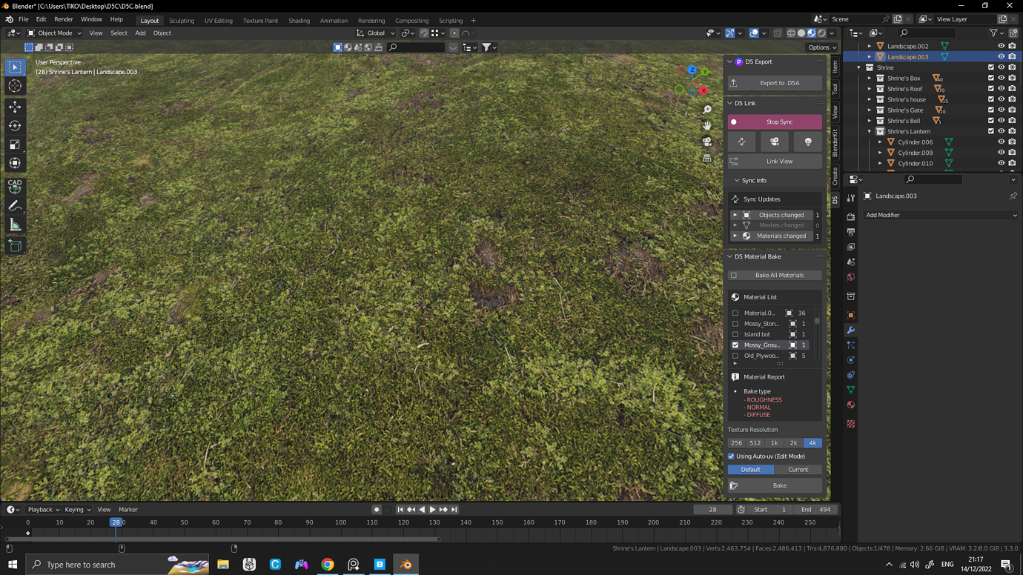Viewport: 1023px width, 575px height.
Task: Uncheck the Shrine's Bell collection checkbox
Action: coord(990,120)
